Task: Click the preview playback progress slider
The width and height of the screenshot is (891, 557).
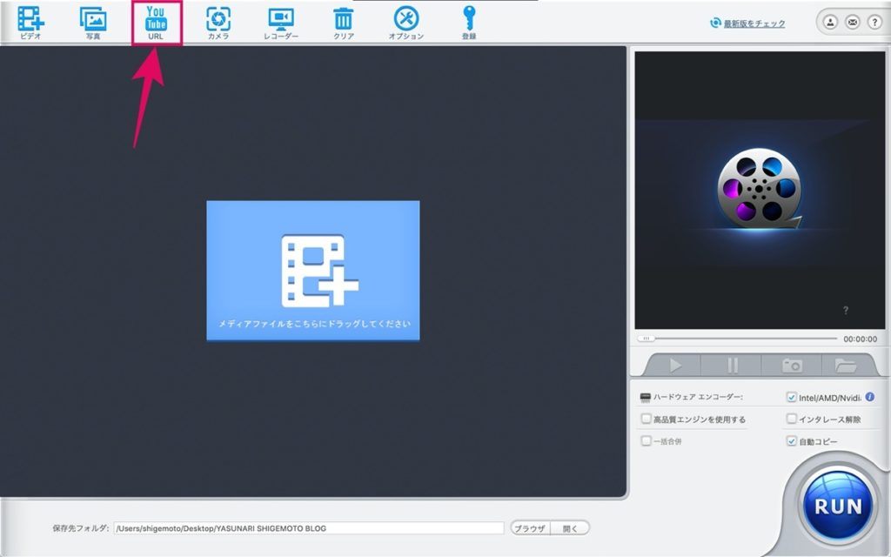Action: (737, 339)
